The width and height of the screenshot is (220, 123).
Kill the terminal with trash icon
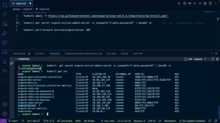click(x=217, y=59)
